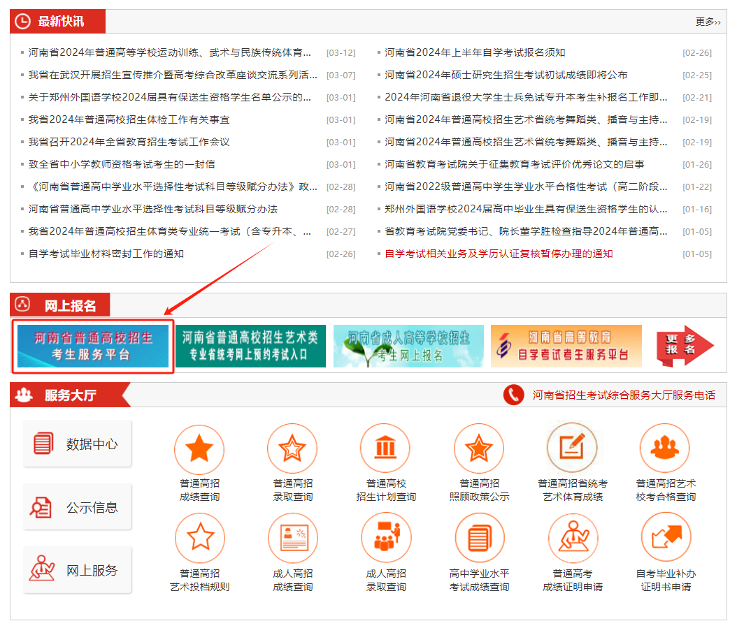The height and width of the screenshot is (628, 744).
Task: Open the 网上服务 sidebar section
Action: 77,569
